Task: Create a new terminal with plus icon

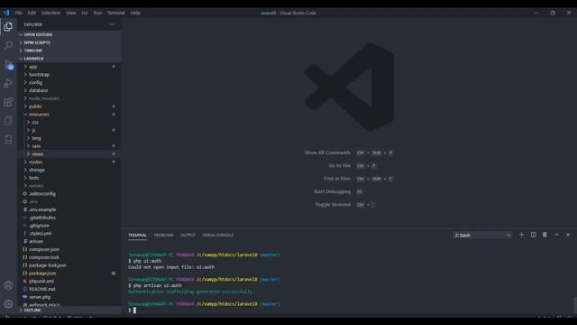Action: click(x=521, y=235)
